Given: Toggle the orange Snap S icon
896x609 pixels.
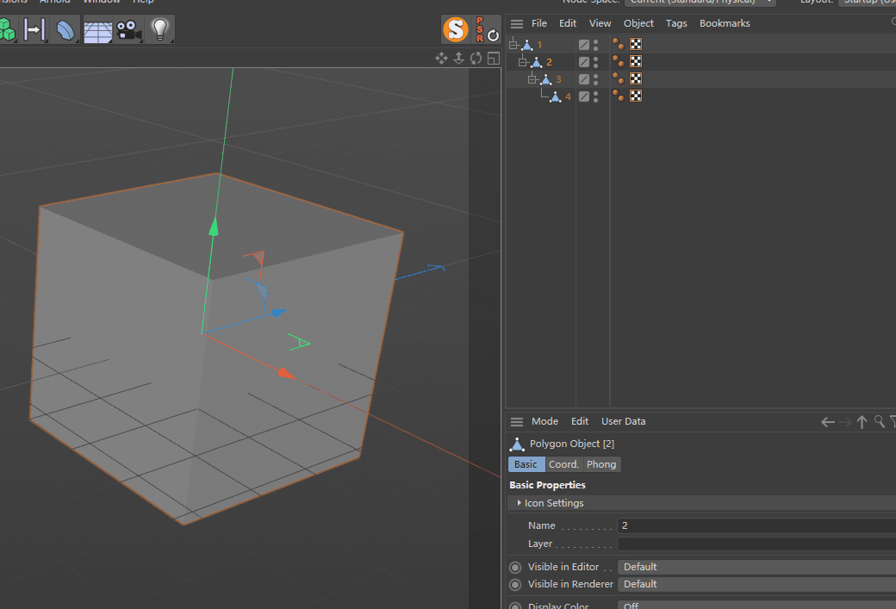Looking at the screenshot, I should point(456,29).
